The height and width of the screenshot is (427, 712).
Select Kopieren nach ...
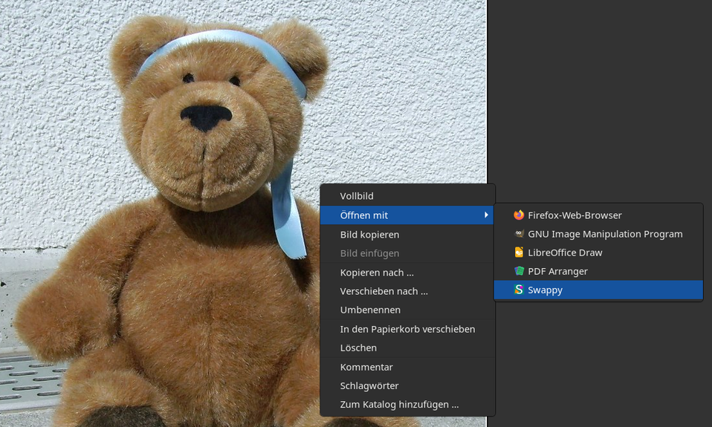(407, 273)
